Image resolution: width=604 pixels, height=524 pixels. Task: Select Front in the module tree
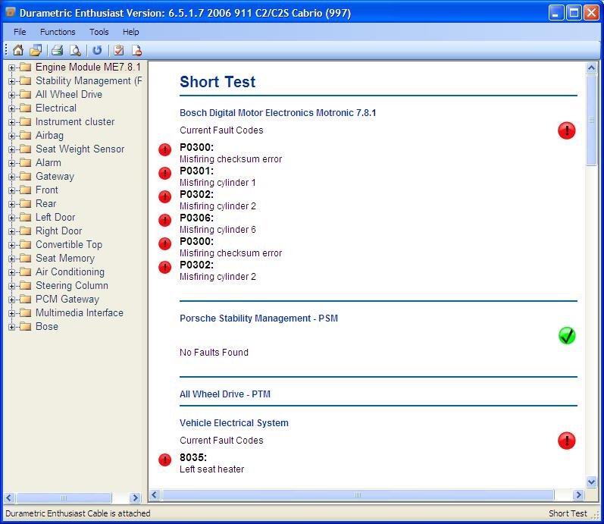tap(47, 190)
